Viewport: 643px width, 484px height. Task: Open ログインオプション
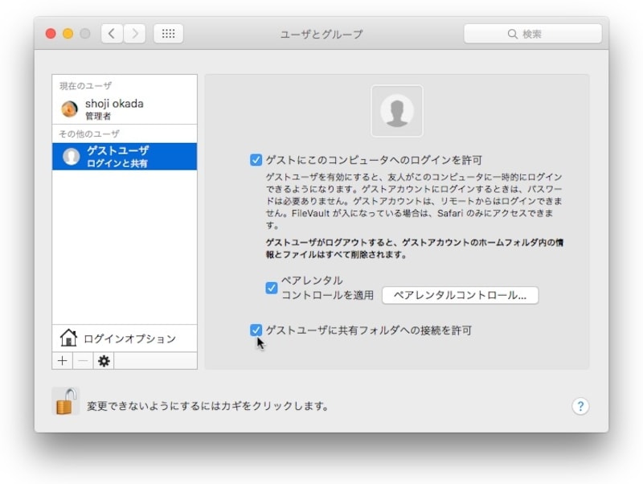125,338
